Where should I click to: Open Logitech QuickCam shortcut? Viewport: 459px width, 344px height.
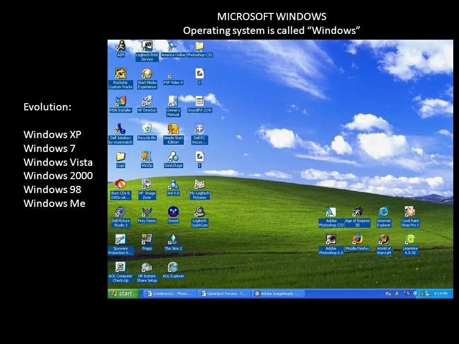pos(200,217)
